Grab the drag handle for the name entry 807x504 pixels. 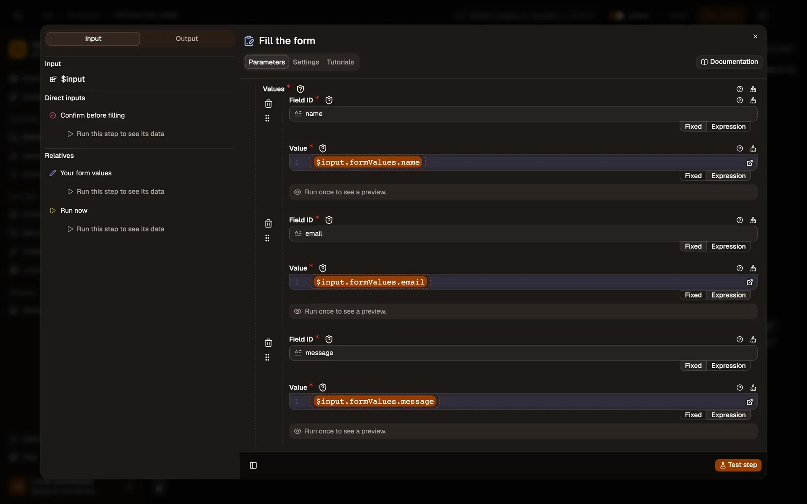tap(267, 118)
